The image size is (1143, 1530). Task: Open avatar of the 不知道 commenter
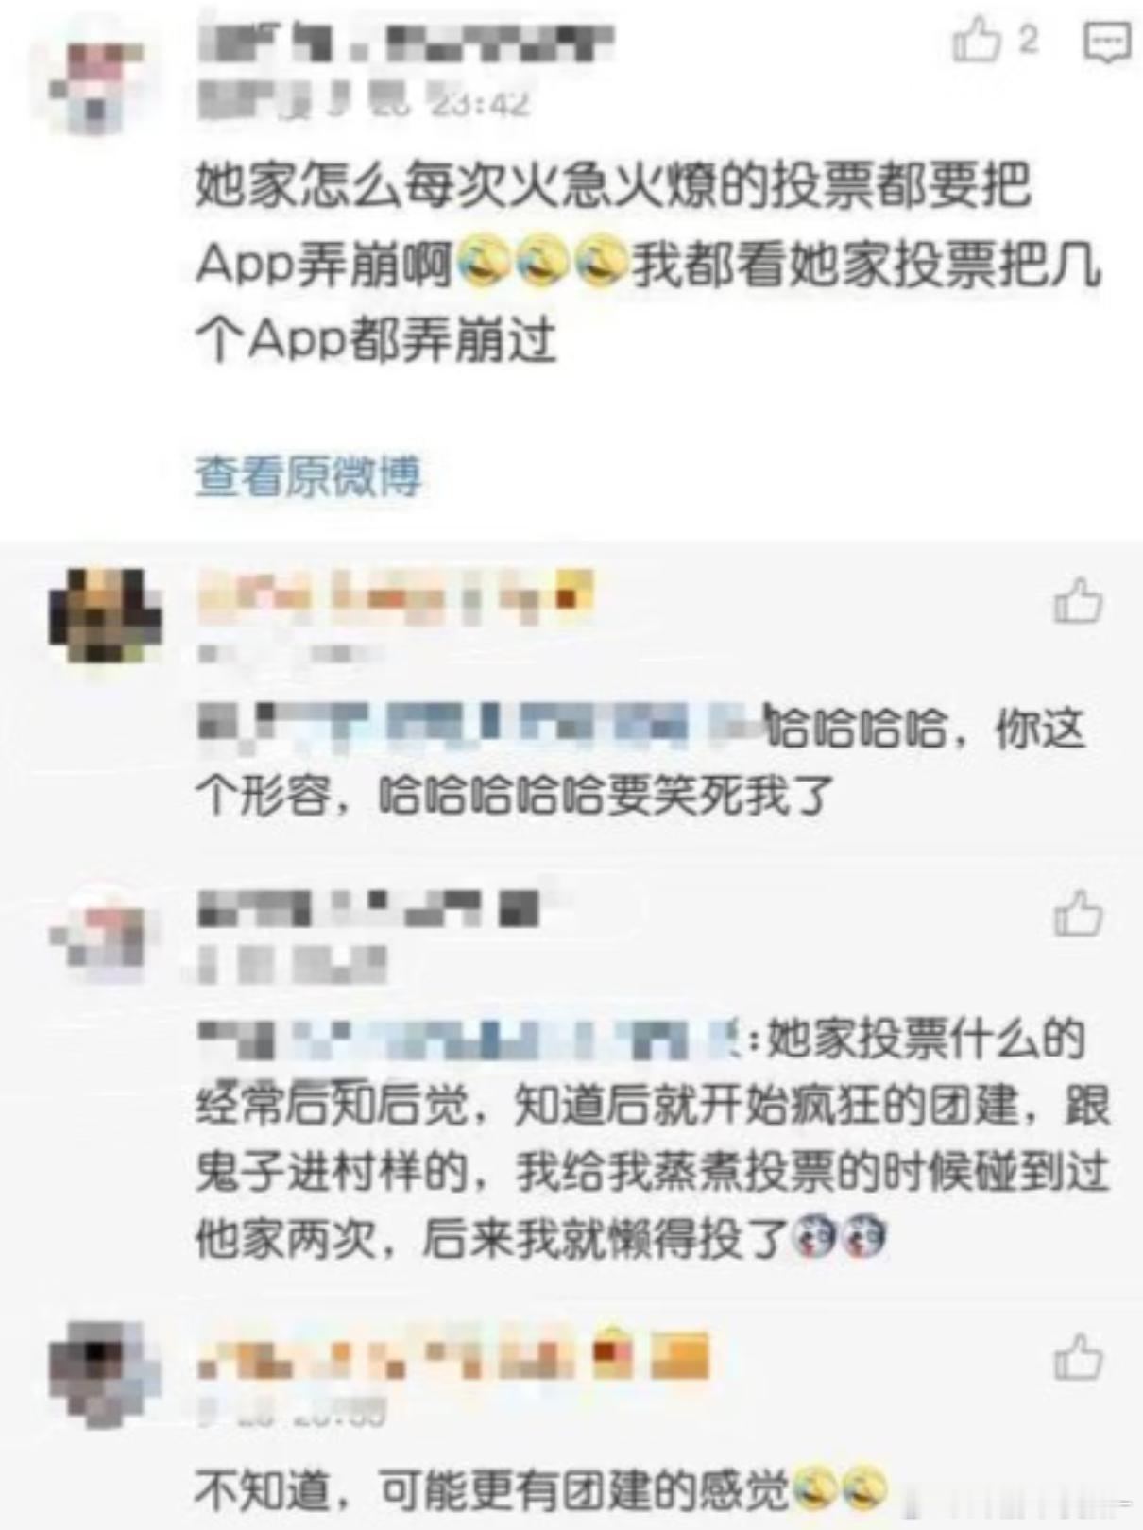tap(104, 1374)
